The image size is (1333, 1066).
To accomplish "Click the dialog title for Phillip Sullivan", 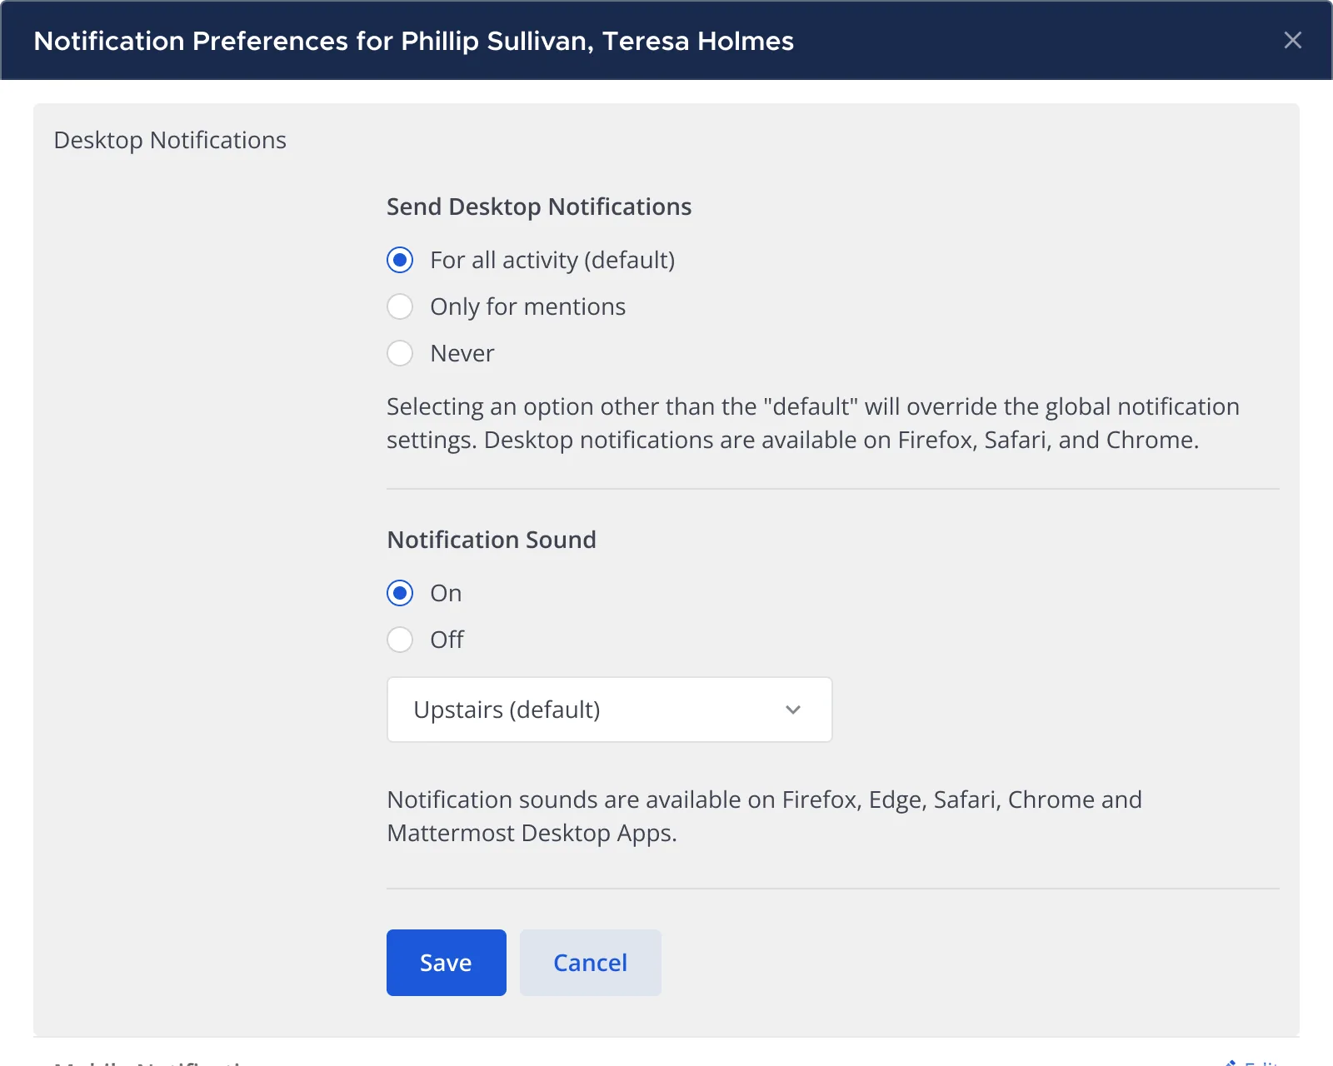I will (x=413, y=41).
